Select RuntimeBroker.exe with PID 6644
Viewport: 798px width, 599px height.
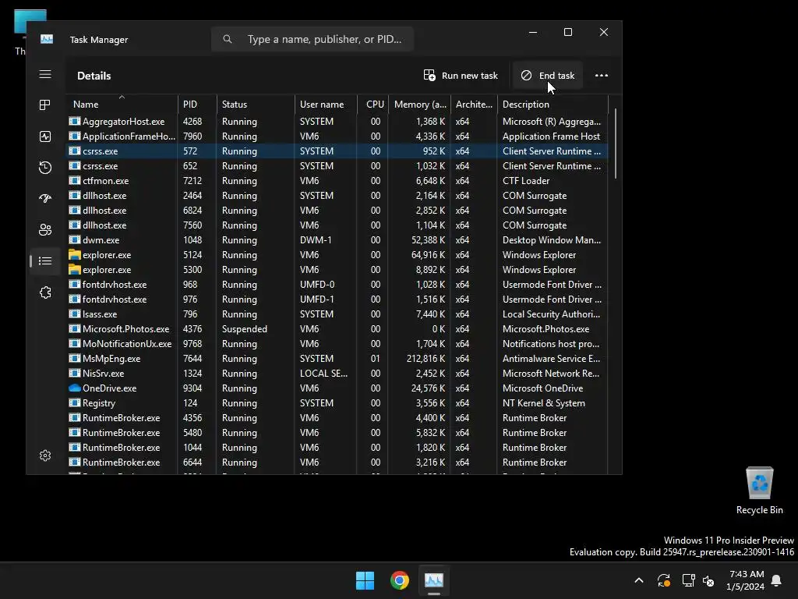337,463
